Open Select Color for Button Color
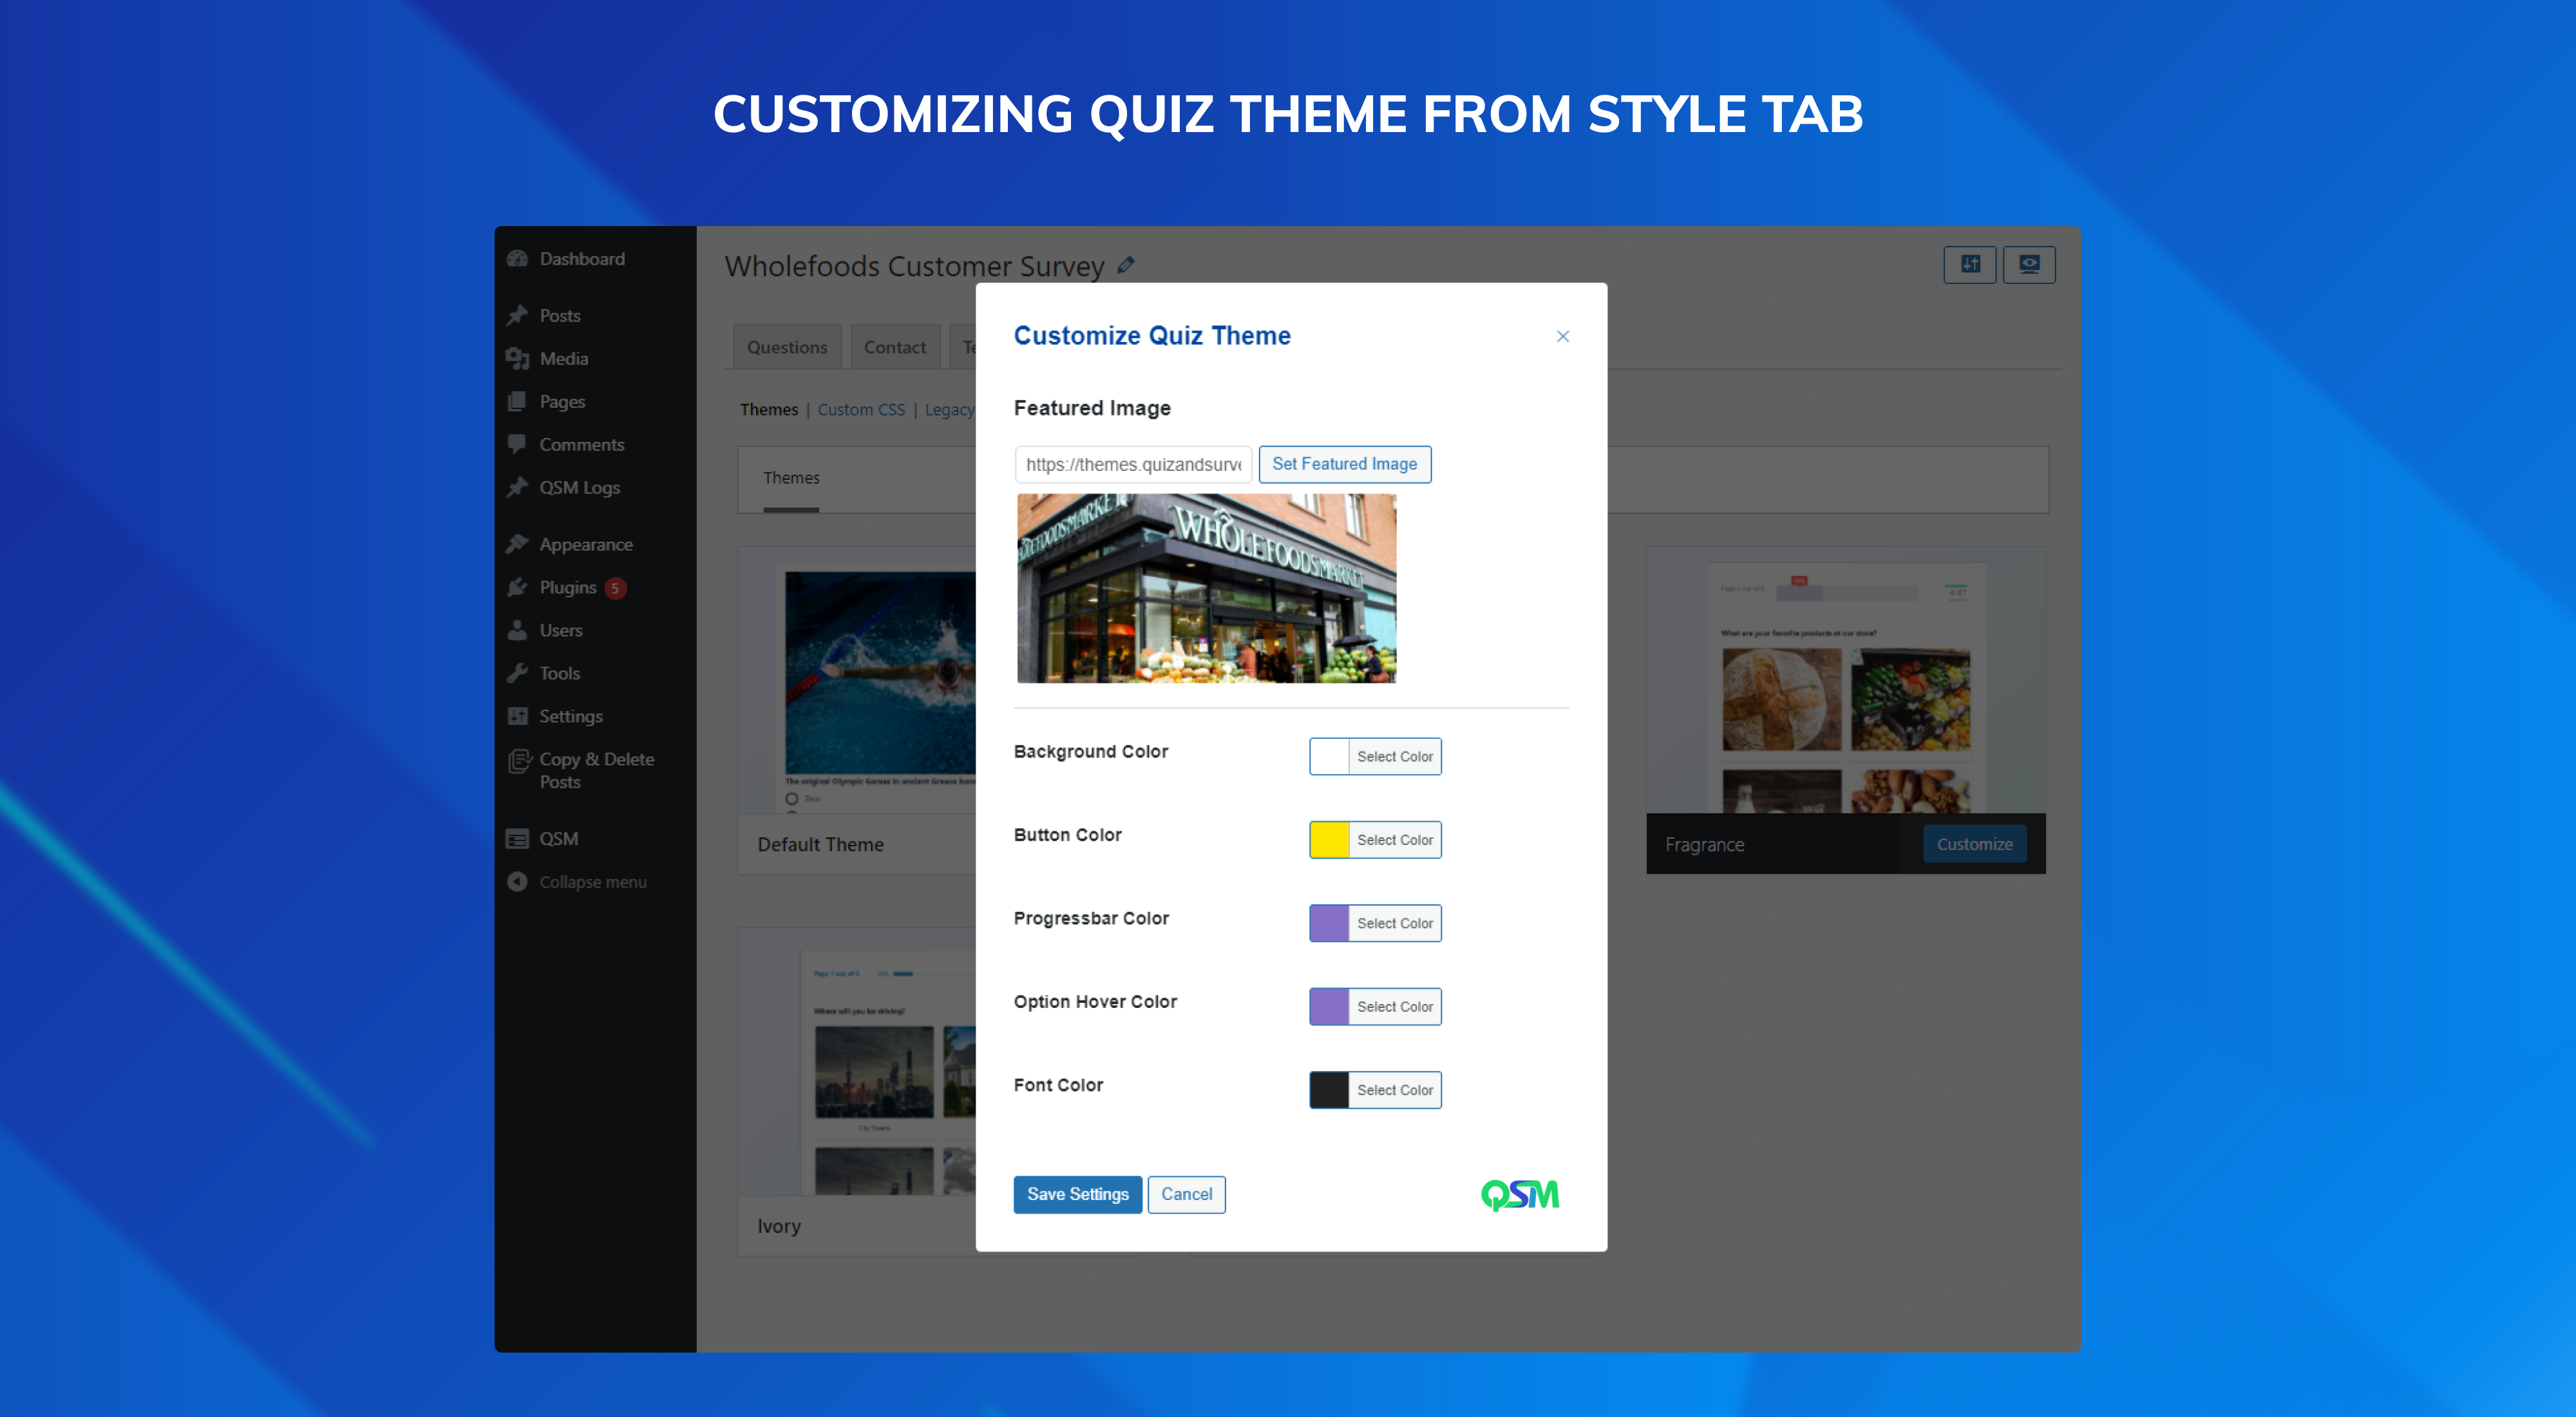 [x=1395, y=840]
